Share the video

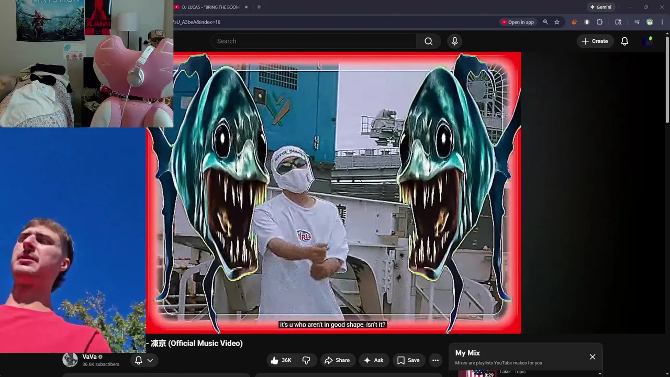tap(337, 360)
